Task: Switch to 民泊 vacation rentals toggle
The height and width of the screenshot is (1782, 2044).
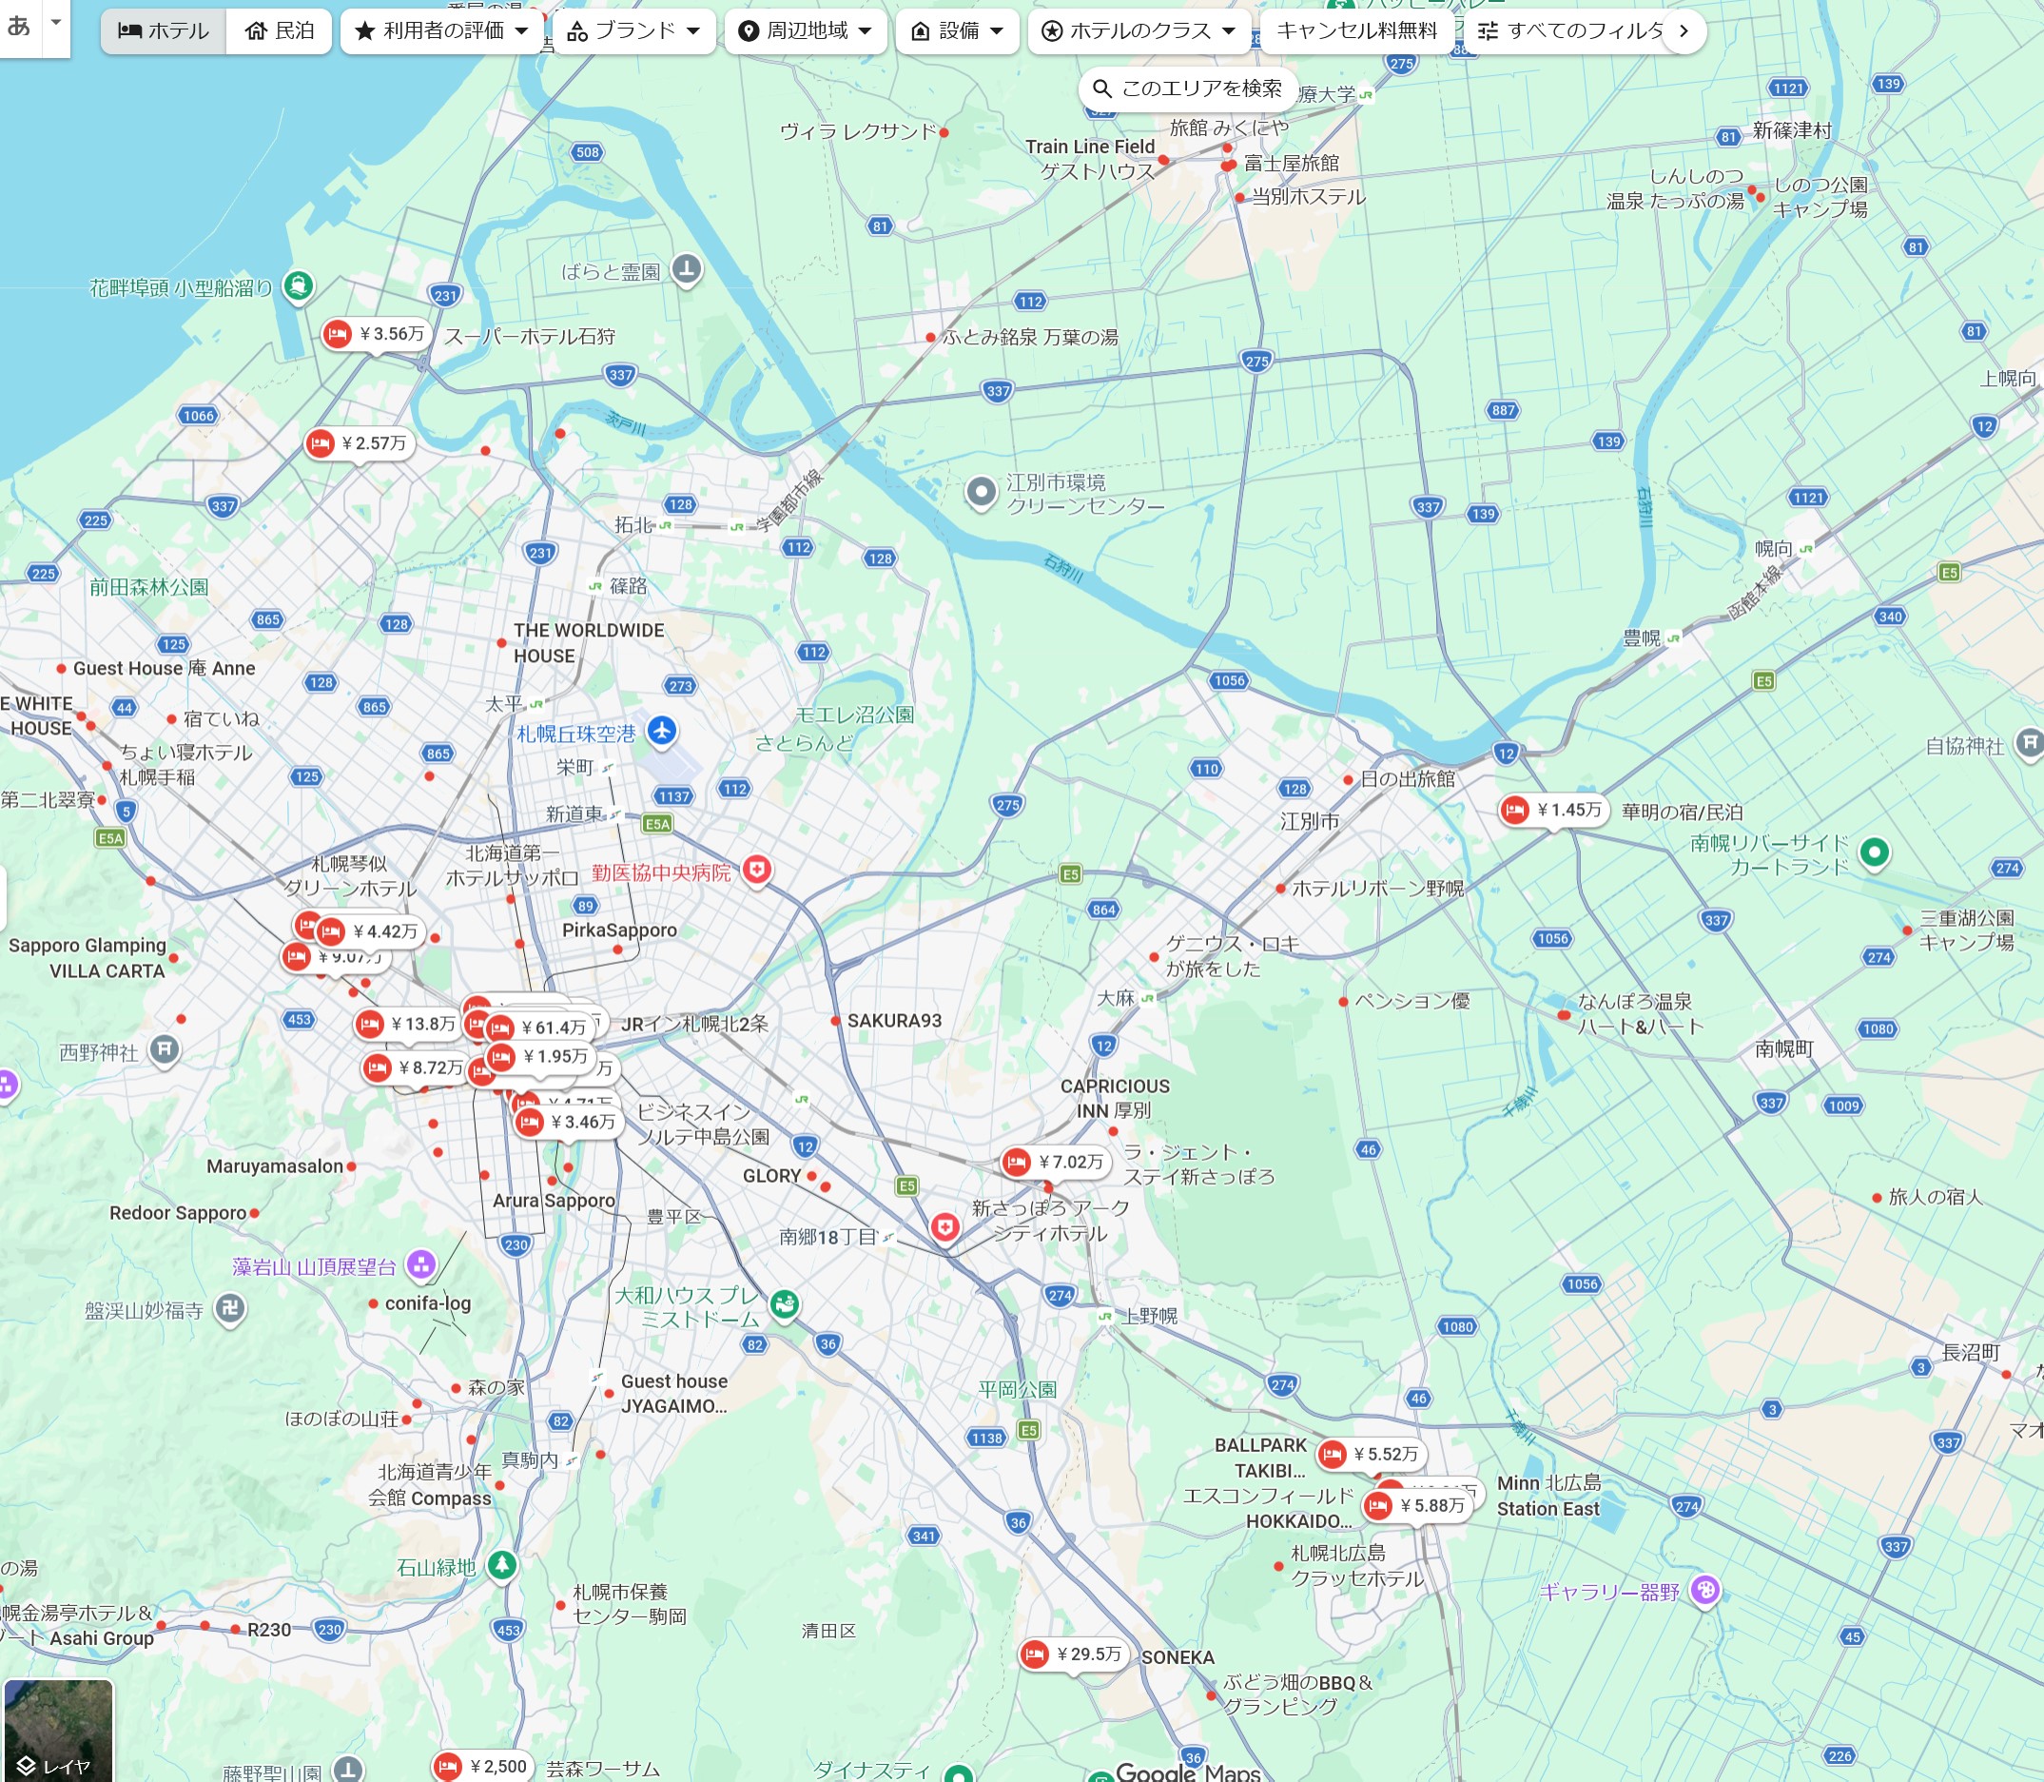Action: (x=280, y=30)
